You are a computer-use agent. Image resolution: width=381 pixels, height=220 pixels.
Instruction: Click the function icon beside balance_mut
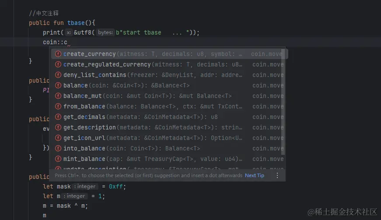(58, 96)
